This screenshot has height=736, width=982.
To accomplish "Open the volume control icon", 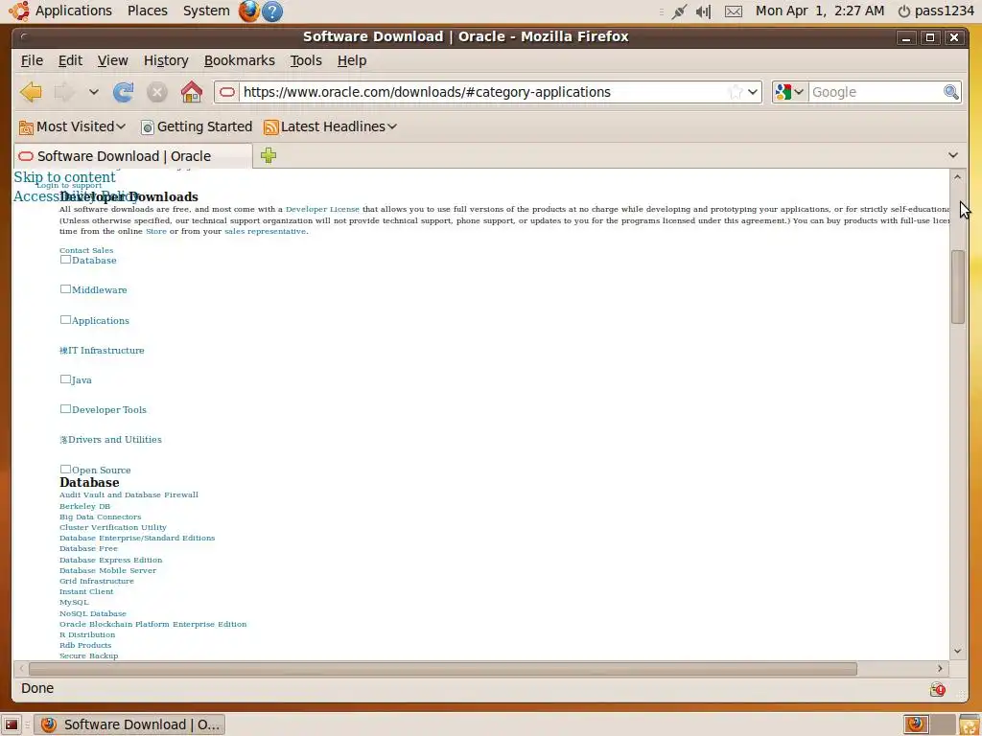I will [x=703, y=11].
